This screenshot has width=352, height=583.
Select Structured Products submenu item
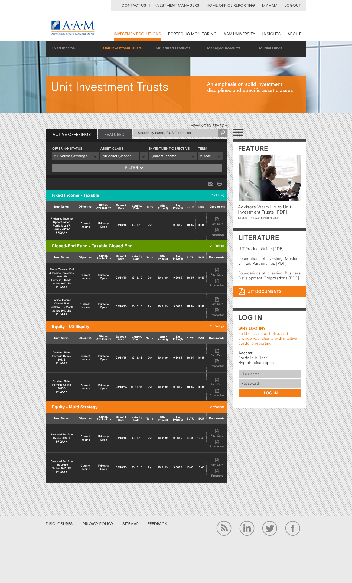pyautogui.click(x=173, y=48)
